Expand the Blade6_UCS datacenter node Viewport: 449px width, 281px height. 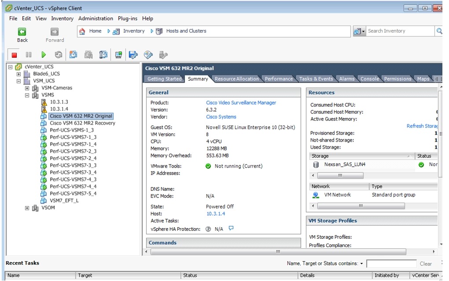(x=18, y=74)
